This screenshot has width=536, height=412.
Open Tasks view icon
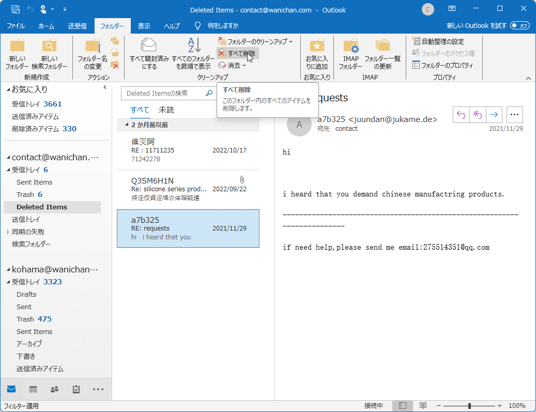tap(76, 389)
